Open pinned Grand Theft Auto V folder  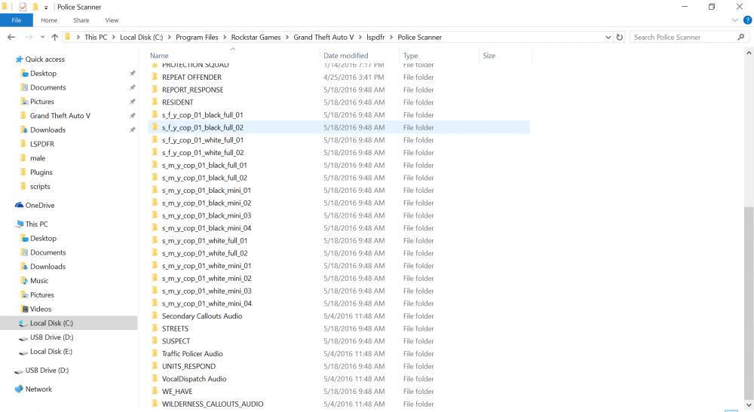[x=60, y=116]
